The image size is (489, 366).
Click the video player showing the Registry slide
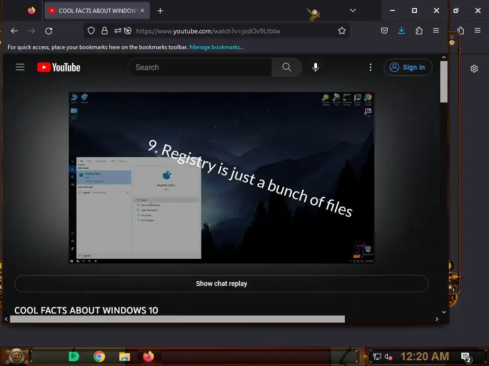[x=222, y=178]
